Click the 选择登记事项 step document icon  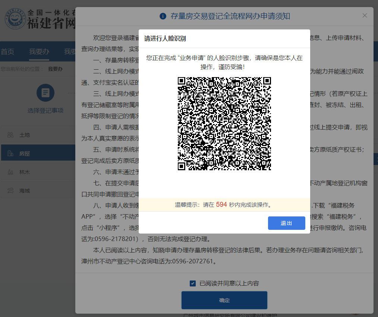[45, 93]
